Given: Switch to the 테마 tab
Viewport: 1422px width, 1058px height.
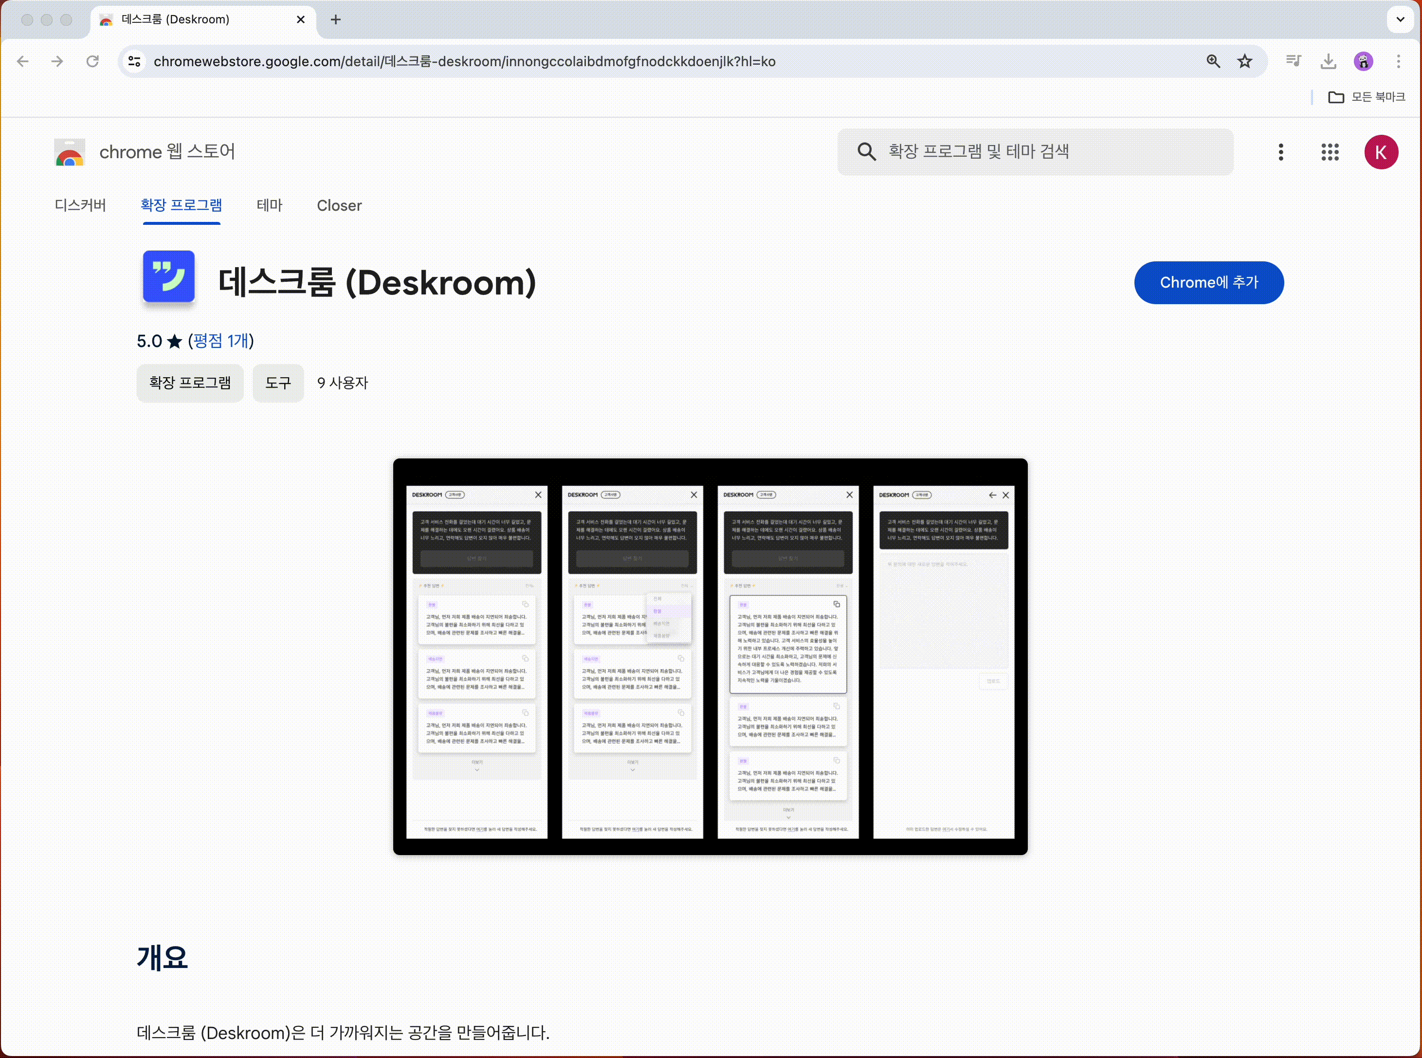Looking at the screenshot, I should click(270, 205).
